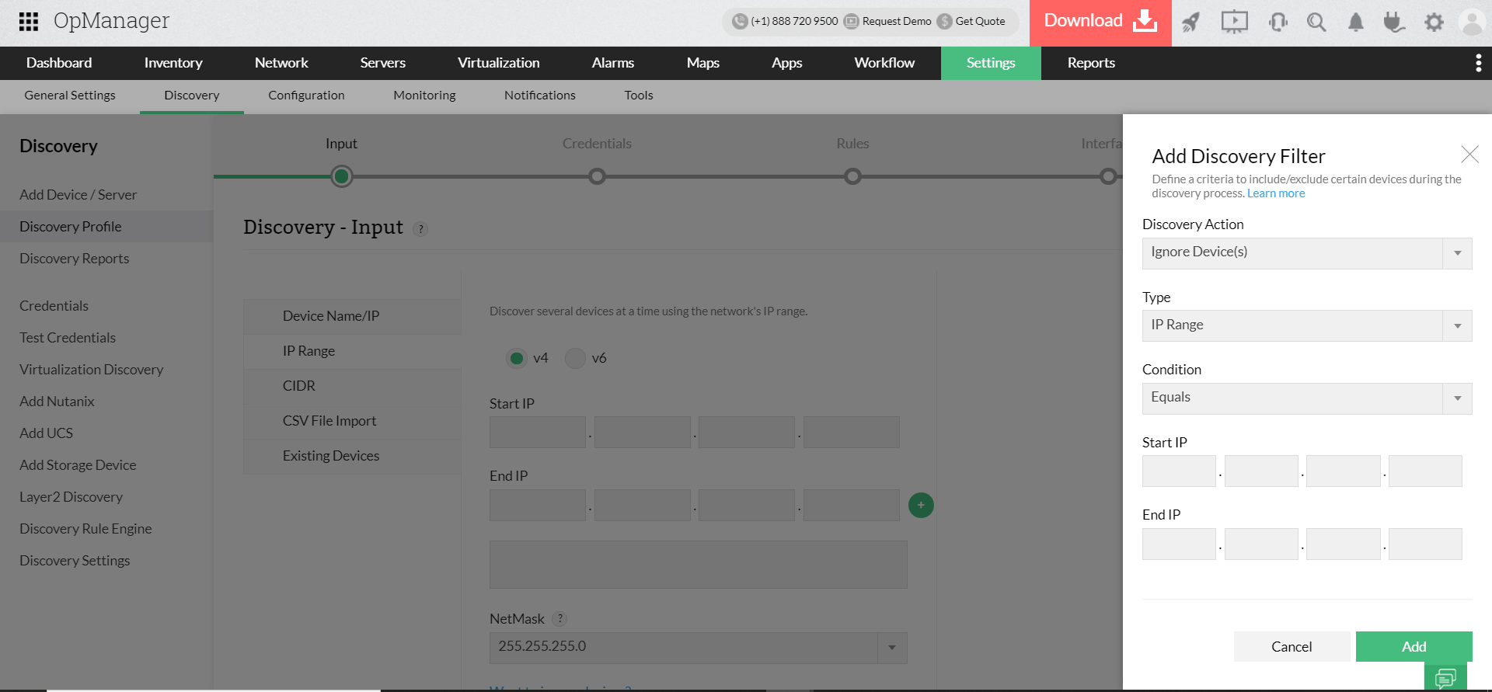The width and height of the screenshot is (1492, 692).
Task: Click the Credentials step marker
Action: point(597,176)
